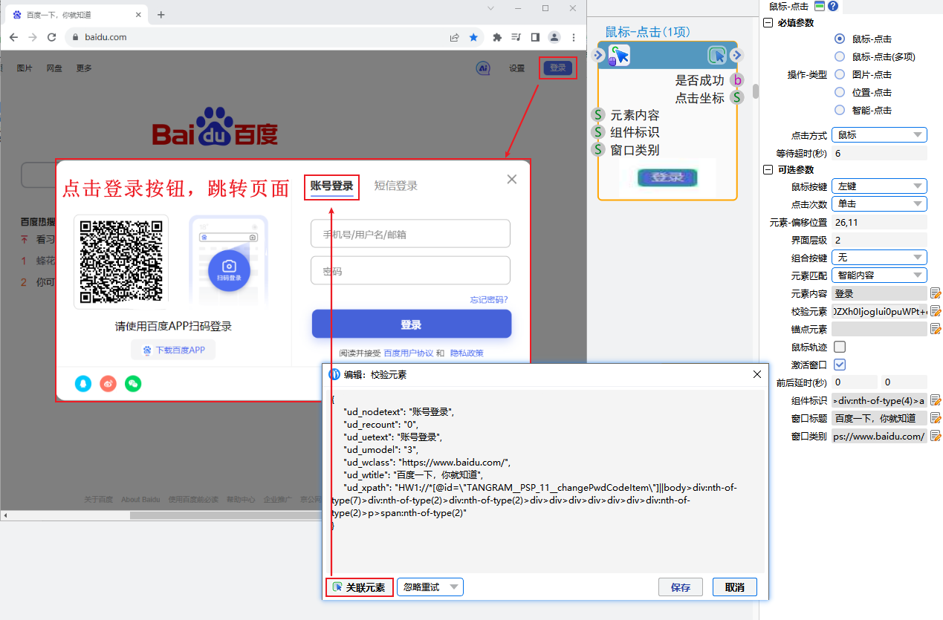943x620 pixels.
Task: Switch to the 短信登录 tab
Action: 395,186
